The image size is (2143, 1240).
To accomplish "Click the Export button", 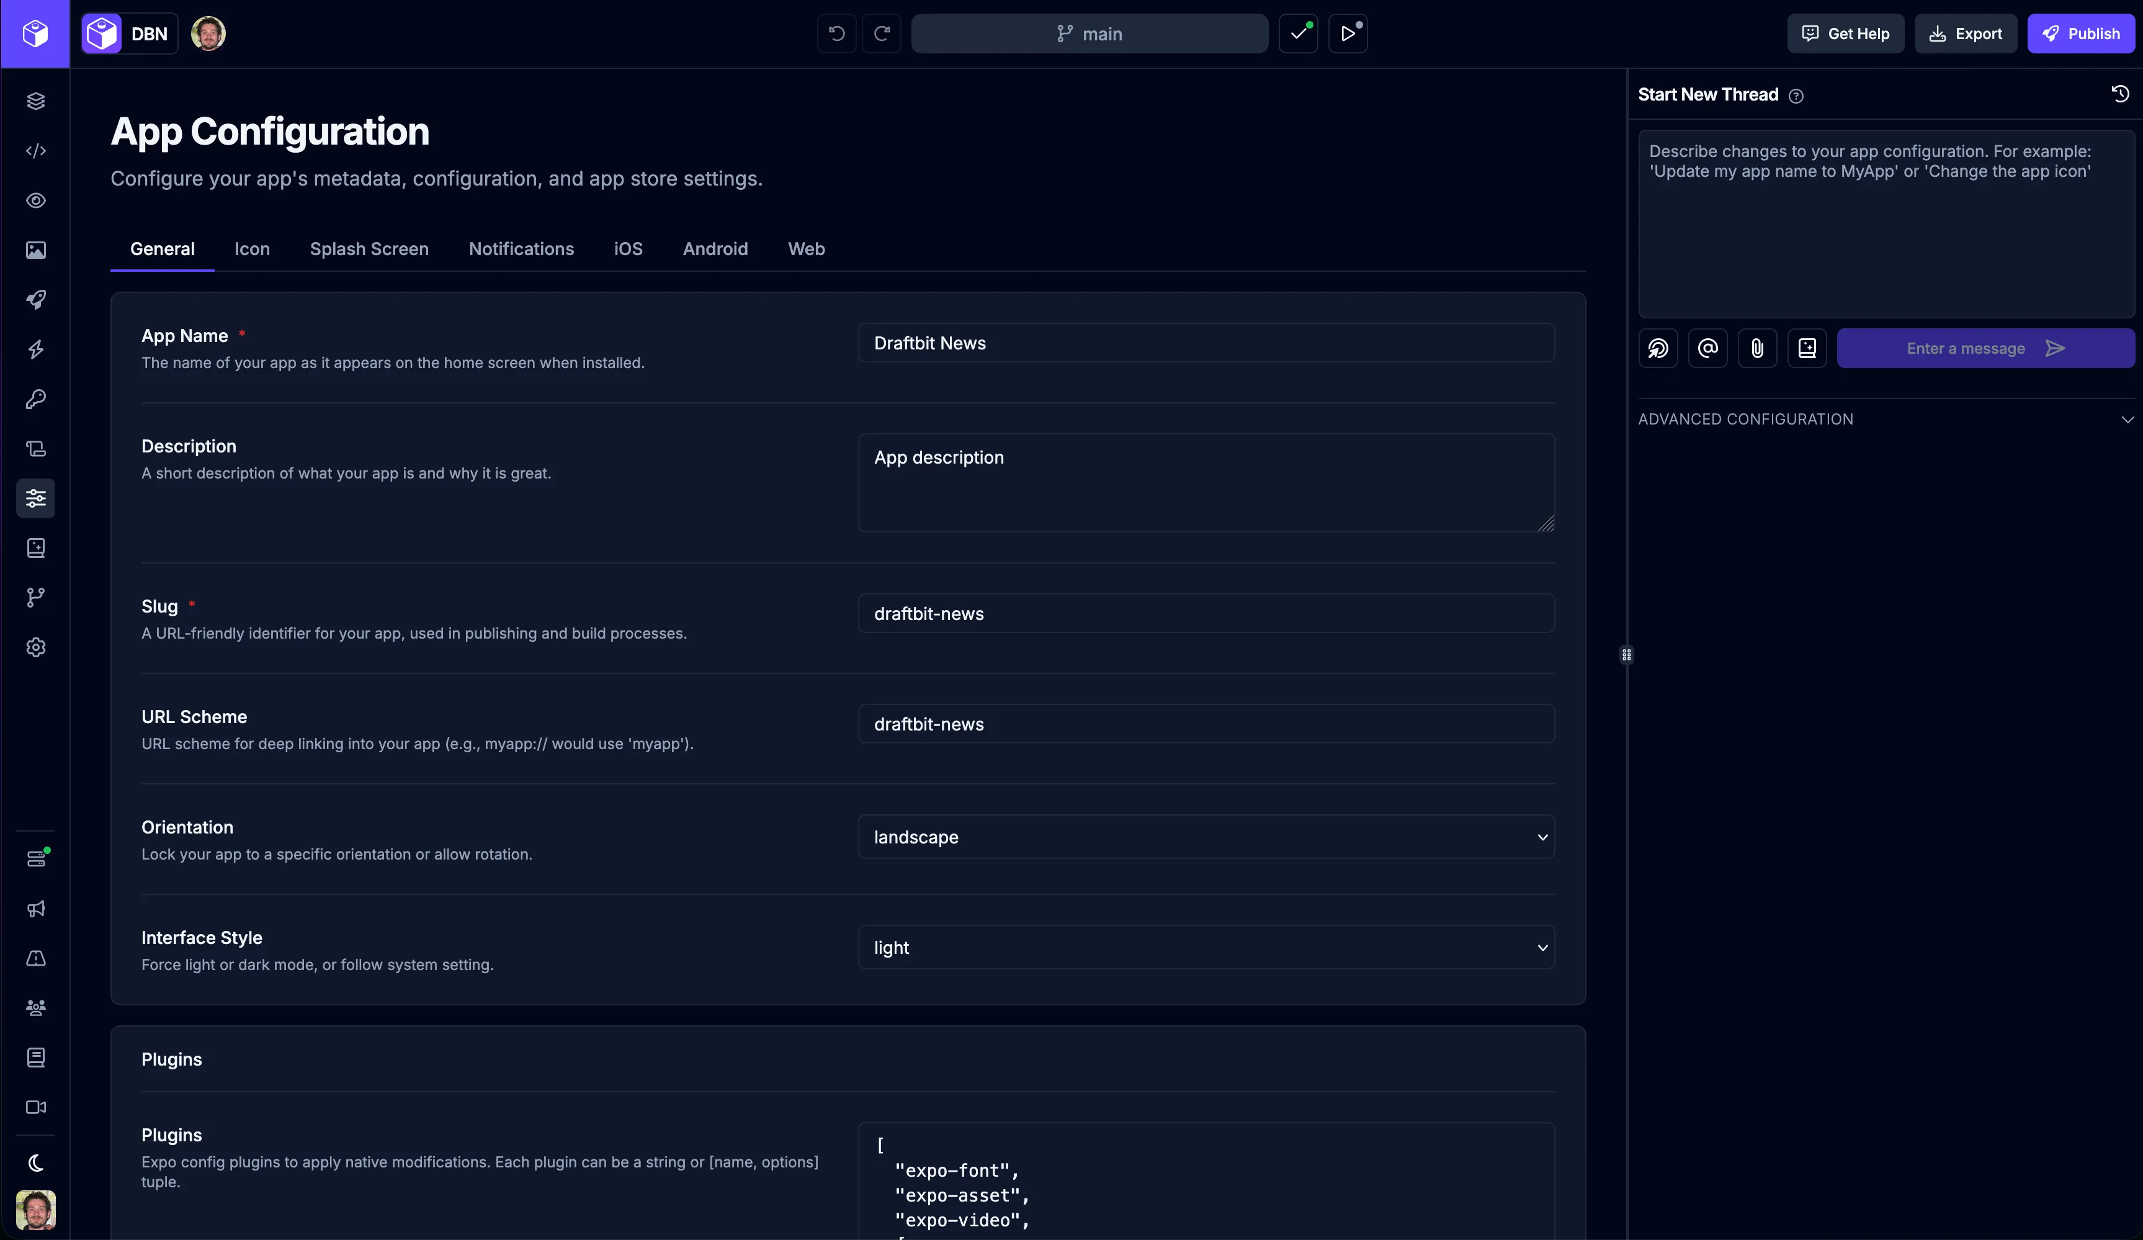I will (x=1966, y=34).
